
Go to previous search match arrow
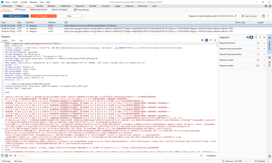click(x=11, y=156)
